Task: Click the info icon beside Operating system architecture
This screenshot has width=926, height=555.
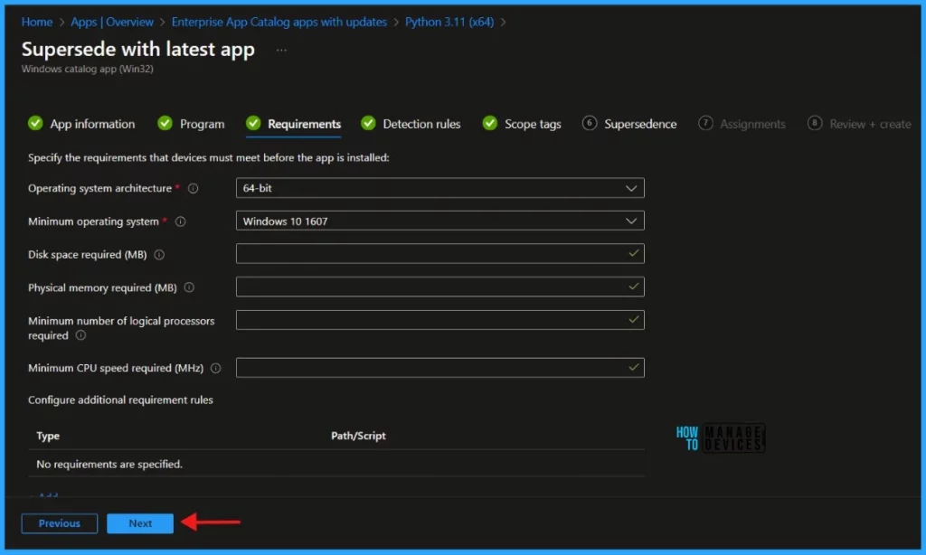Action: [x=194, y=188]
